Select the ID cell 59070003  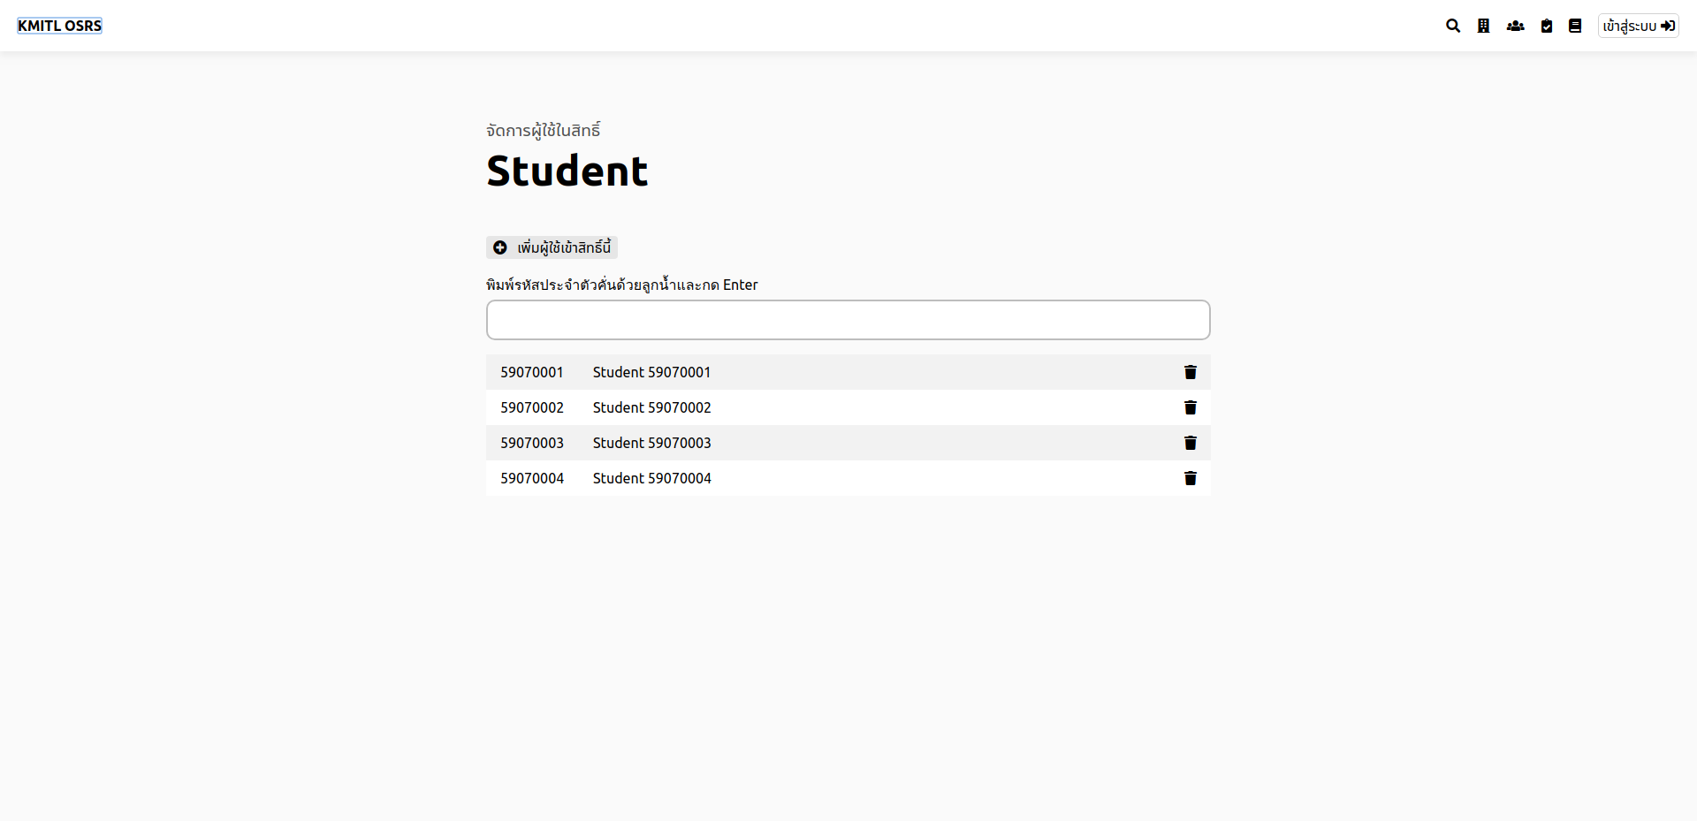click(x=532, y=443)
